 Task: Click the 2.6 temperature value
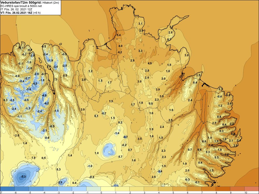click(49, 66)
